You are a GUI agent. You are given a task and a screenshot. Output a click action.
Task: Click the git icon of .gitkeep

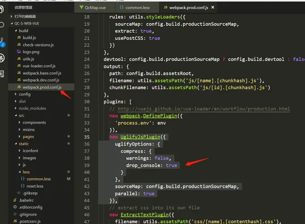19,193
